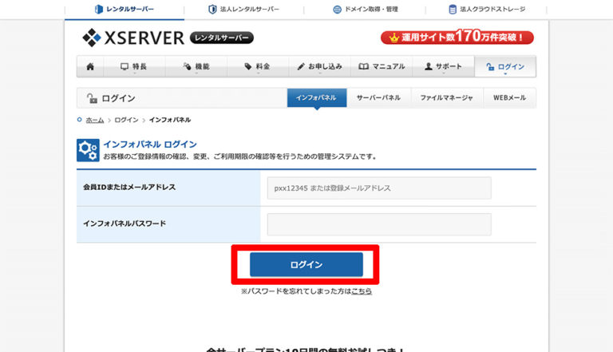This screenshot has height=352, width=613.
Task: Switch to the WEBメール tab
Action: tap(509, 97)
